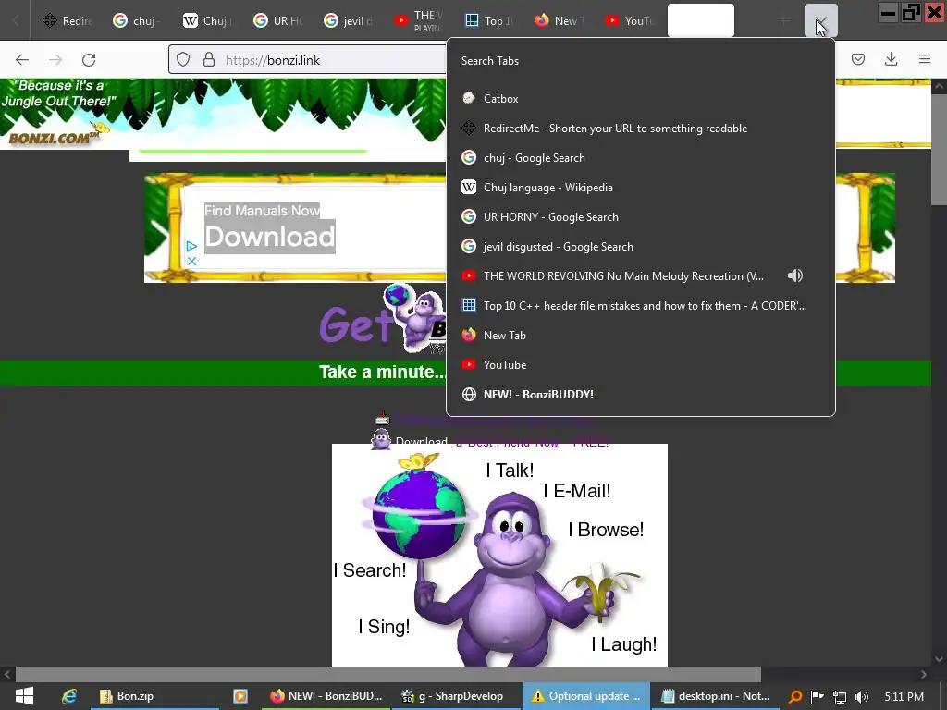947x710 pixels.
Task: Click the AdChoices triangle icon
Action: coord(191,246)
